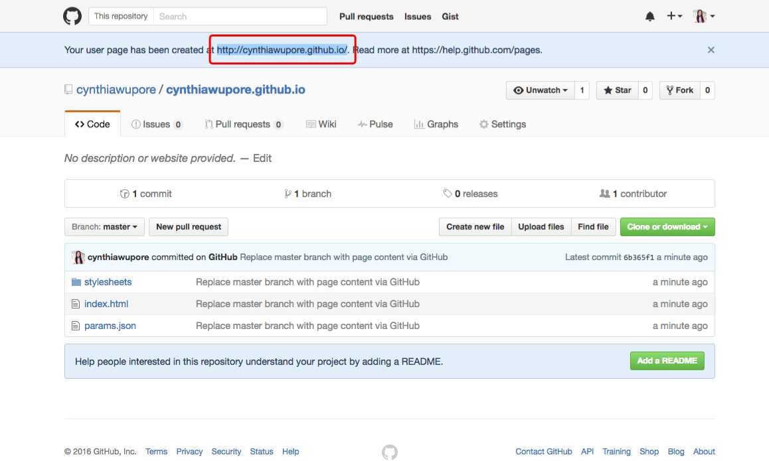Viewport: 769px width, 461px height.
Task: Open latest commit message Replace master branch link
Action: click(x=343, y=257)
